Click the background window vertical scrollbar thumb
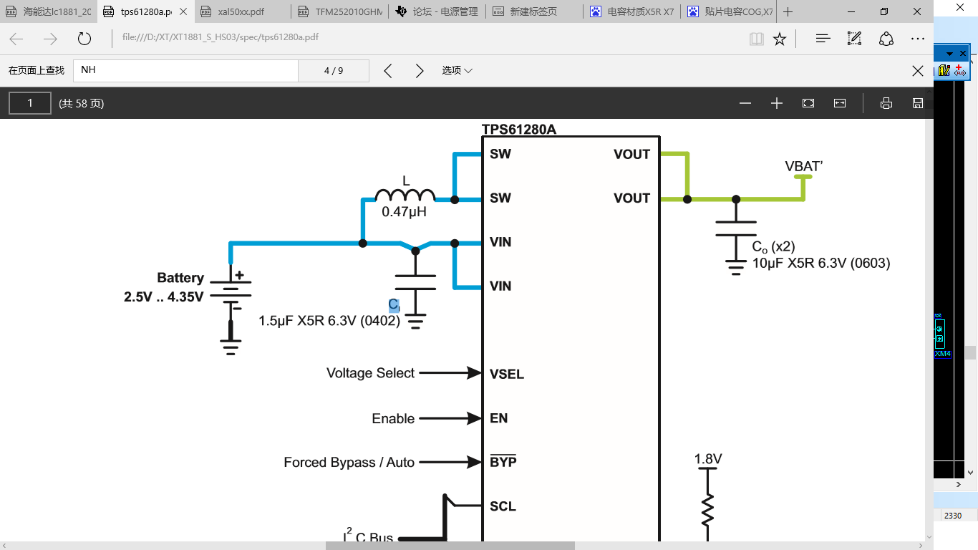 point(971,352)
